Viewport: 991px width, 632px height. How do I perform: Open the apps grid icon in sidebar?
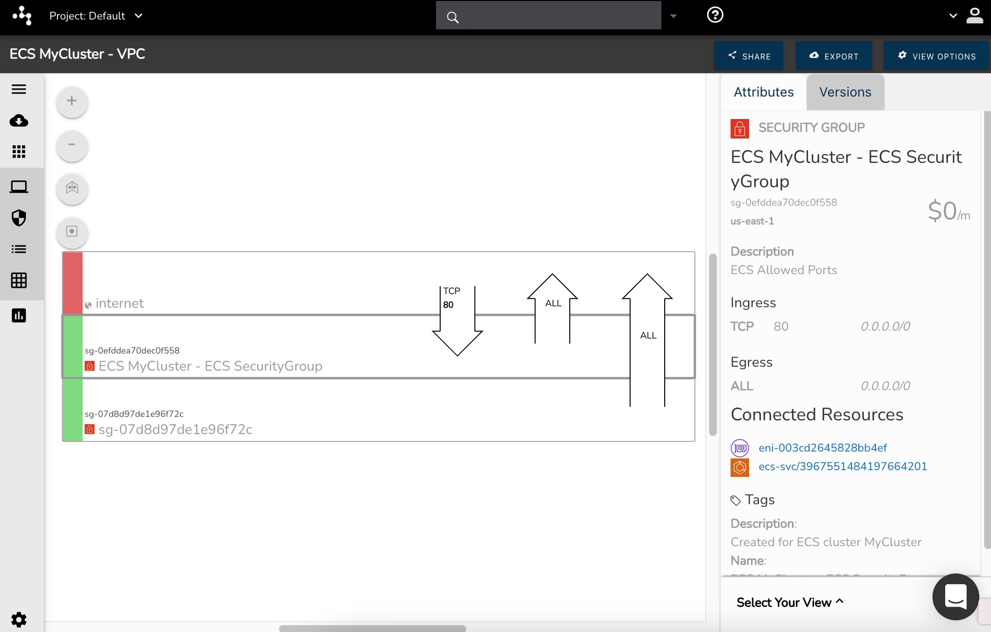(x=19, y=152)
